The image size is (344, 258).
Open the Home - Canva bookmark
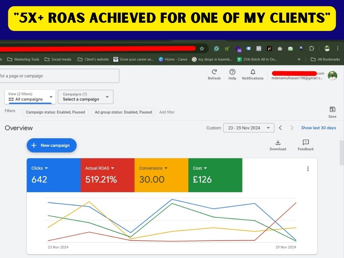(173, 59)
